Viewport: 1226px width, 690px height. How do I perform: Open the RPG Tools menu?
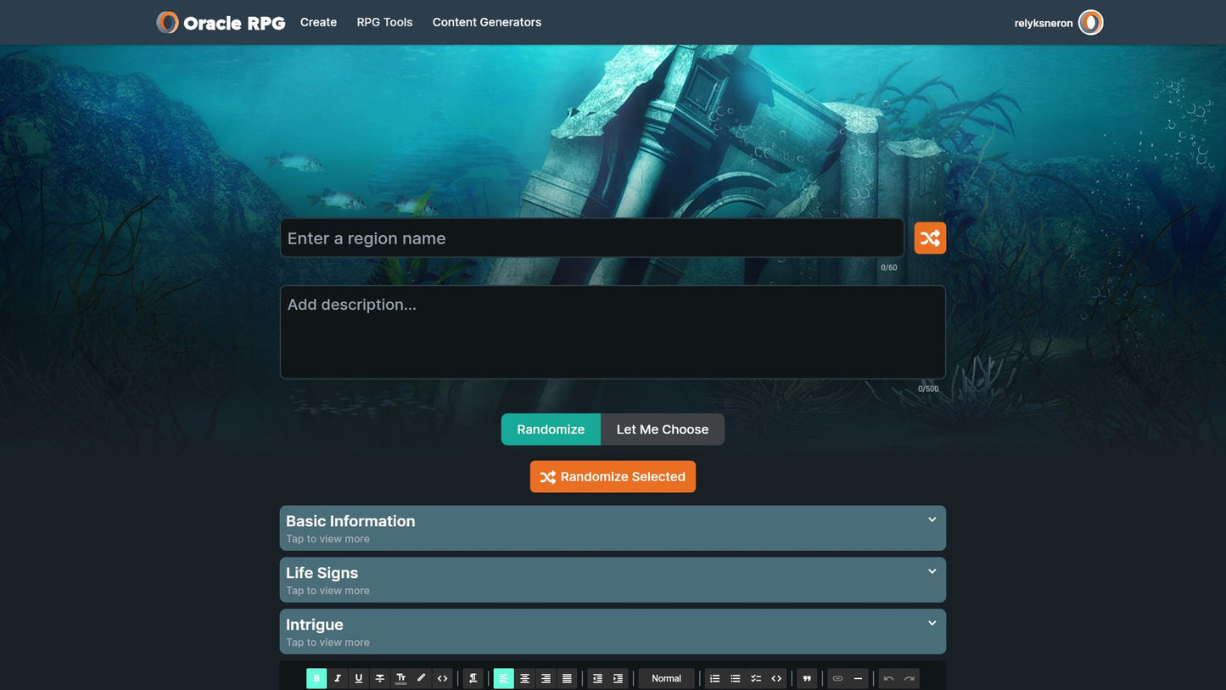click(384, 22)
